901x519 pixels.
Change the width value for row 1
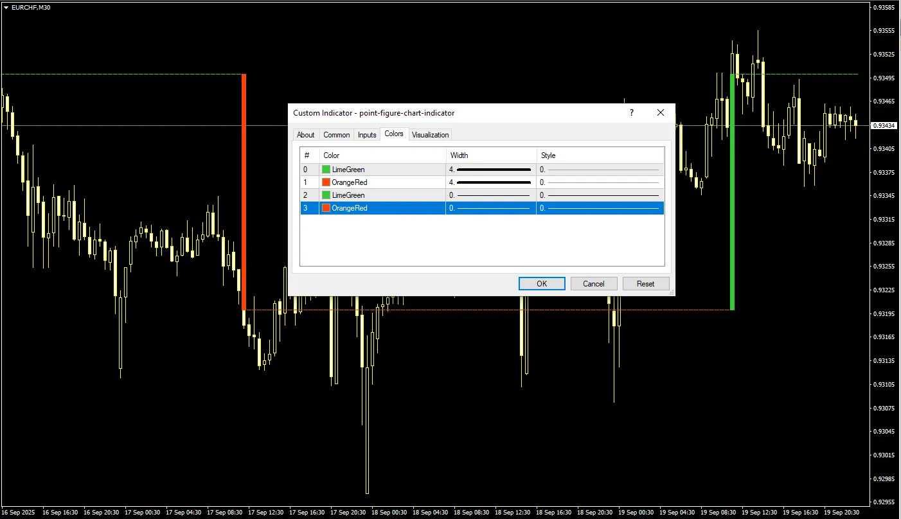pos(491,182)
